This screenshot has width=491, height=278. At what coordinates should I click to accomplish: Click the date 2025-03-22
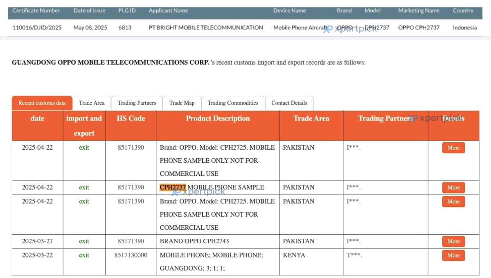point(37,255)
